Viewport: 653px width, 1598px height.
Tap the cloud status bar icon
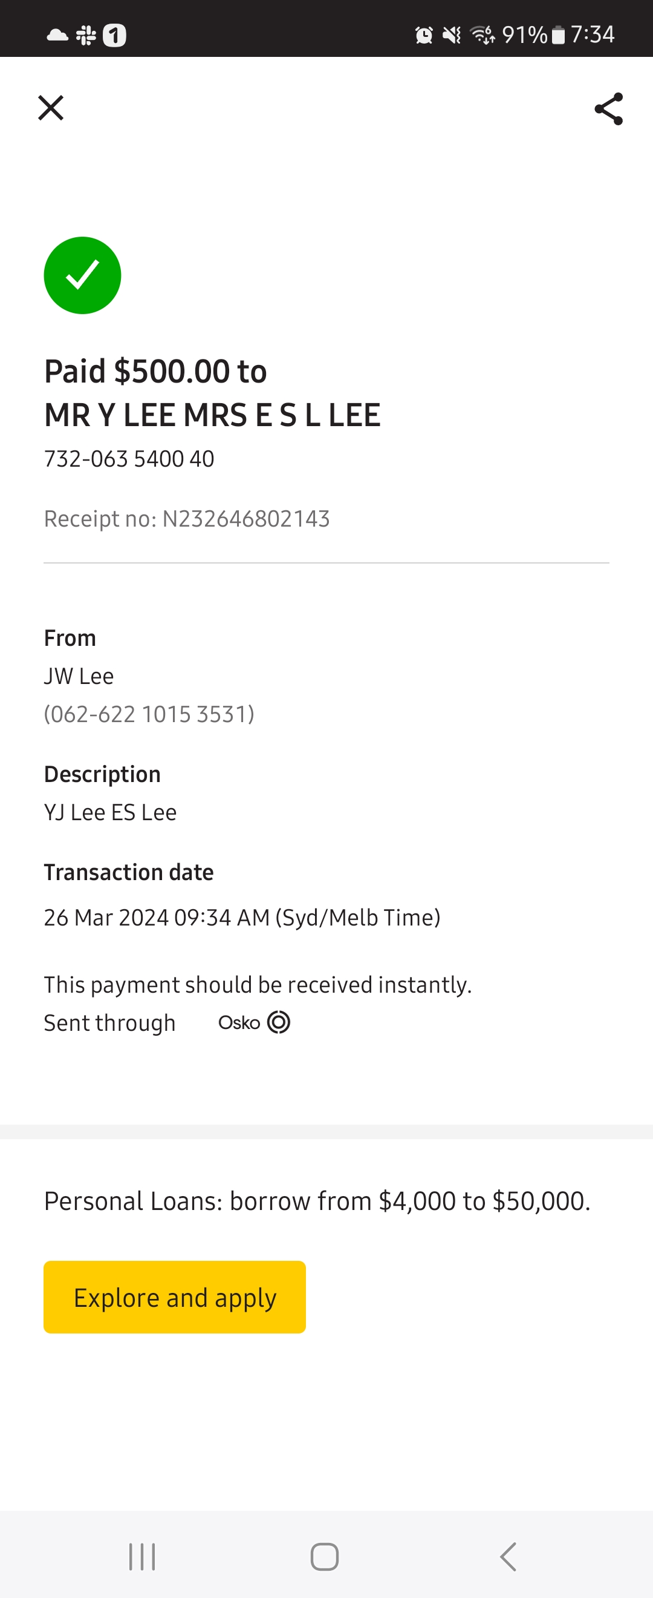coord(57,35)
